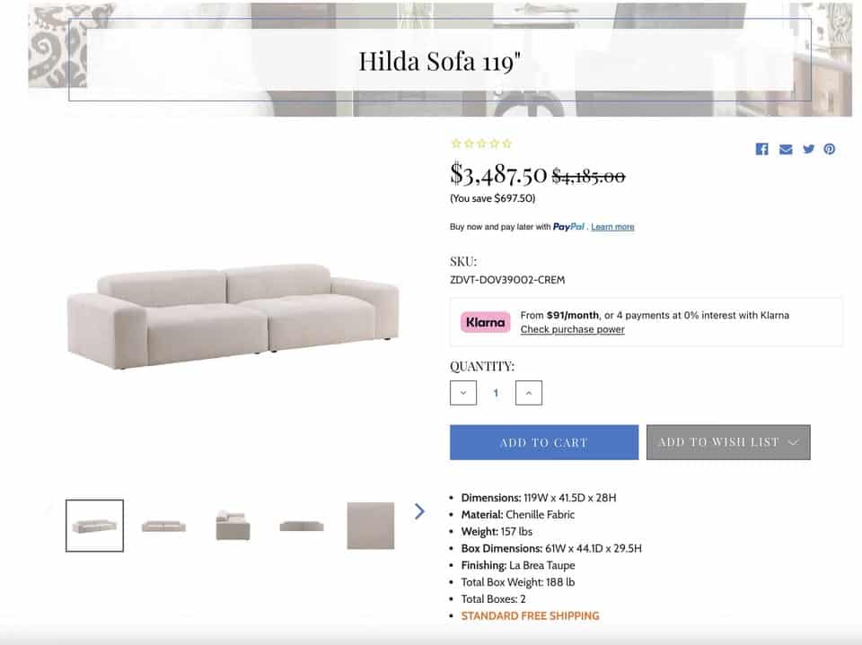Screen dimensions: 862x645
Task: Click the quantity number field
Action: (496, 393)
